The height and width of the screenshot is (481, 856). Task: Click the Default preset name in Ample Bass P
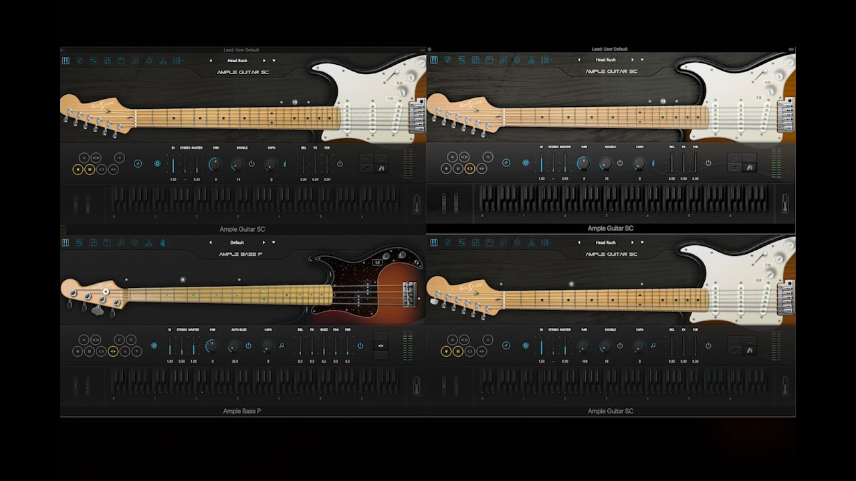click(237, 243)
